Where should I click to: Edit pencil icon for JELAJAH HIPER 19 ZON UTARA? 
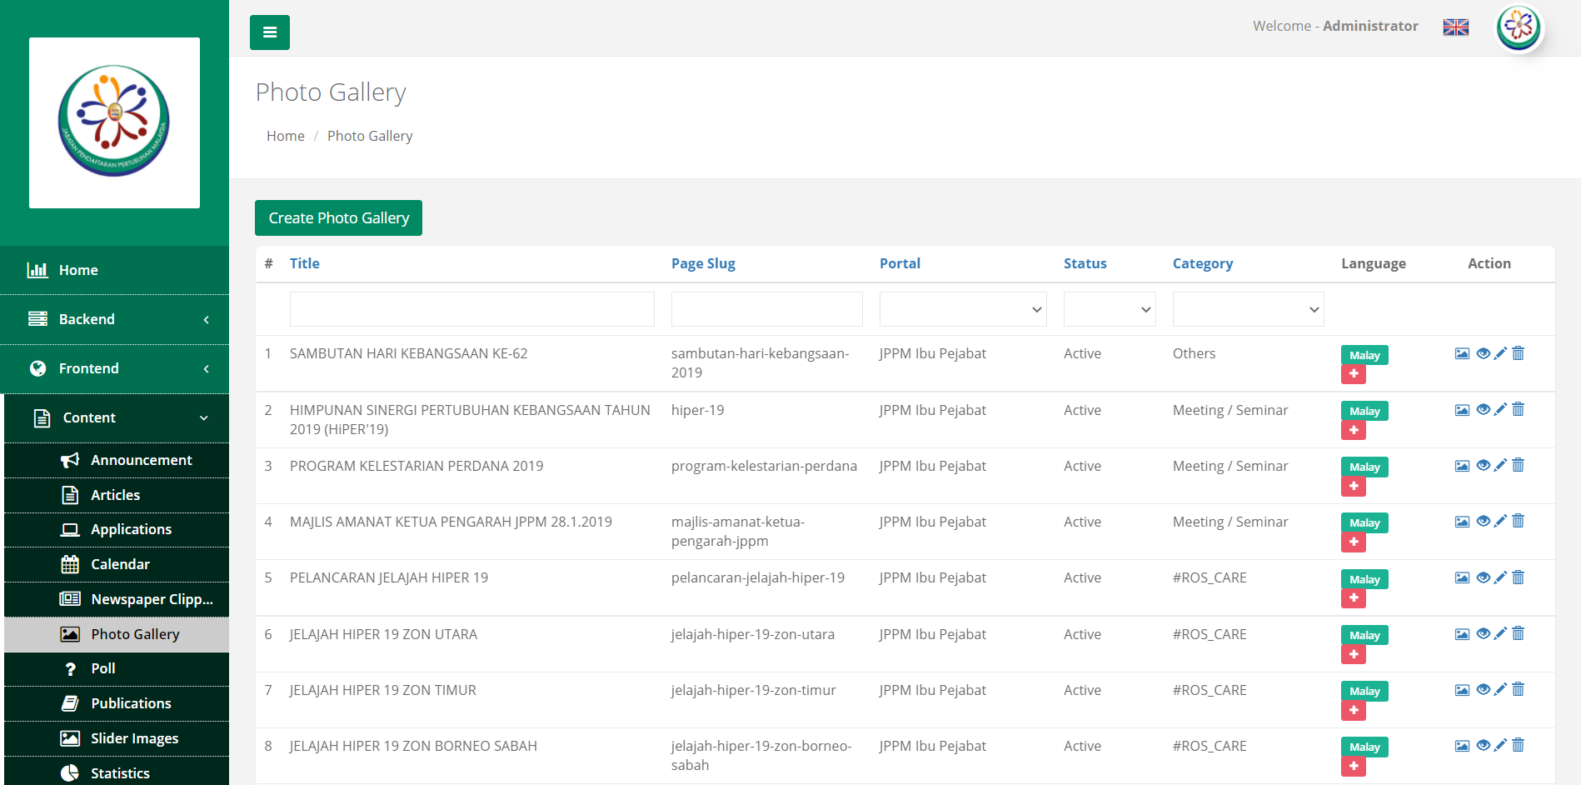coord(1500,634)
